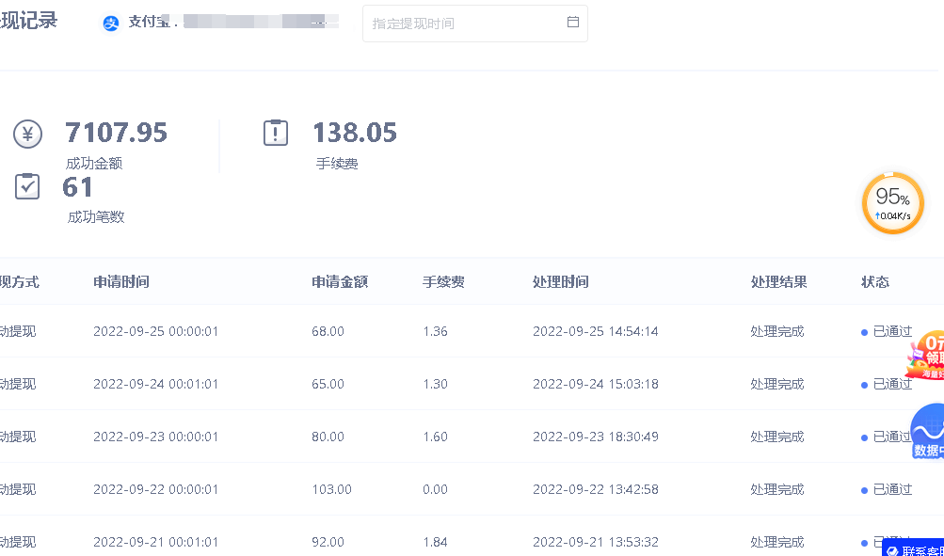
Task: Click the 成功金额 label
Action: coord(94,164)
